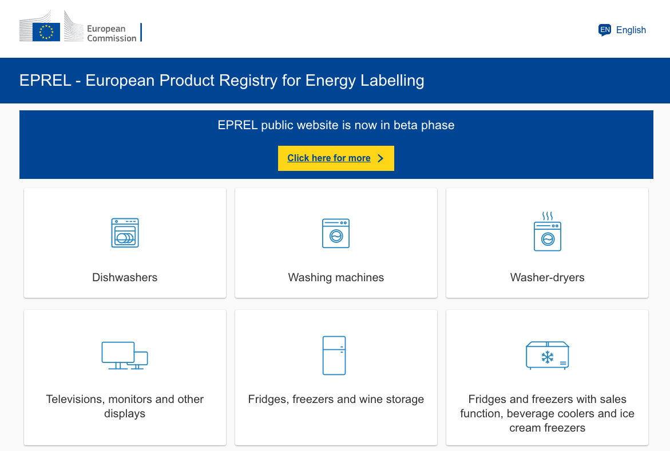The image size is (670, 451).
Task: Click the Washing machines icon
Action: [336, 233]
